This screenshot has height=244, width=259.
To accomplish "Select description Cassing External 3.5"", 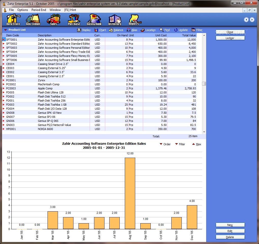I will click(51, 72).
